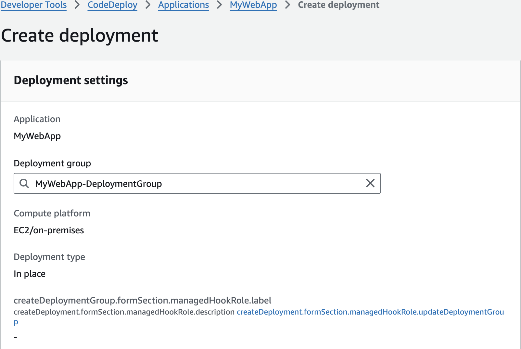521x349 pixels.
Task: Click the 'Create deployment' breadcrumb text
Action: [338, 5]
